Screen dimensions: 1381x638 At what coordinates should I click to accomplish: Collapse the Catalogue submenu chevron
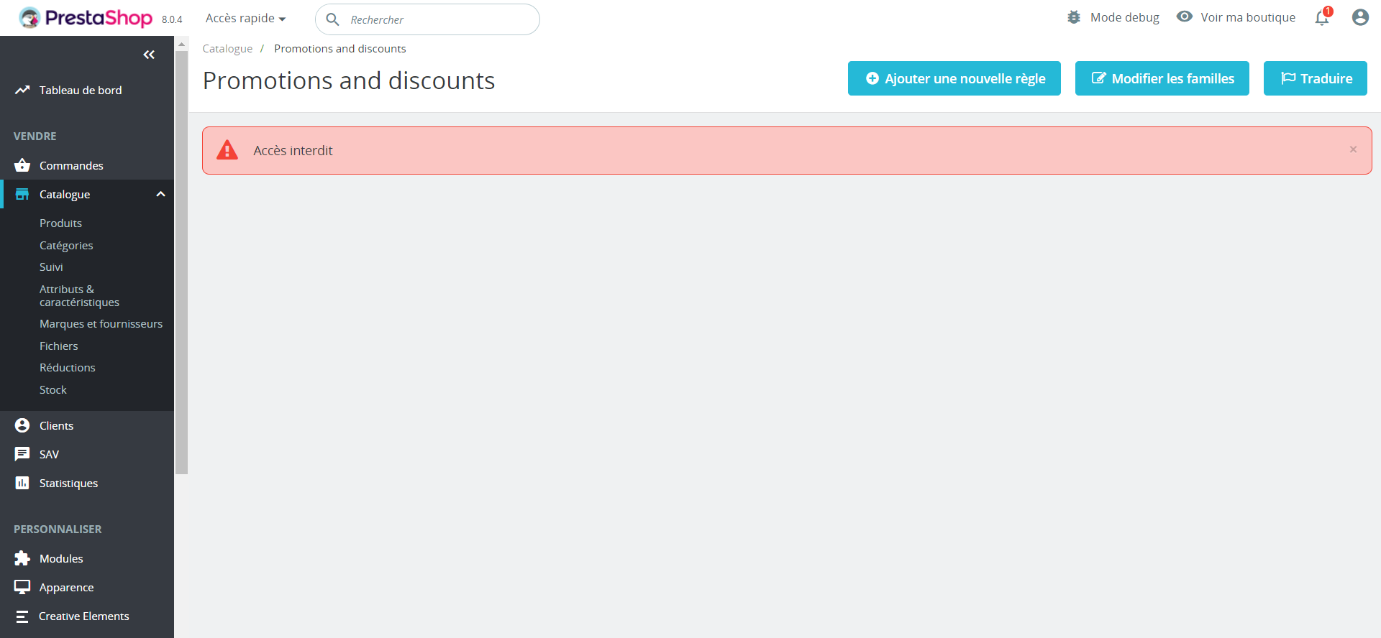[160, 194]
